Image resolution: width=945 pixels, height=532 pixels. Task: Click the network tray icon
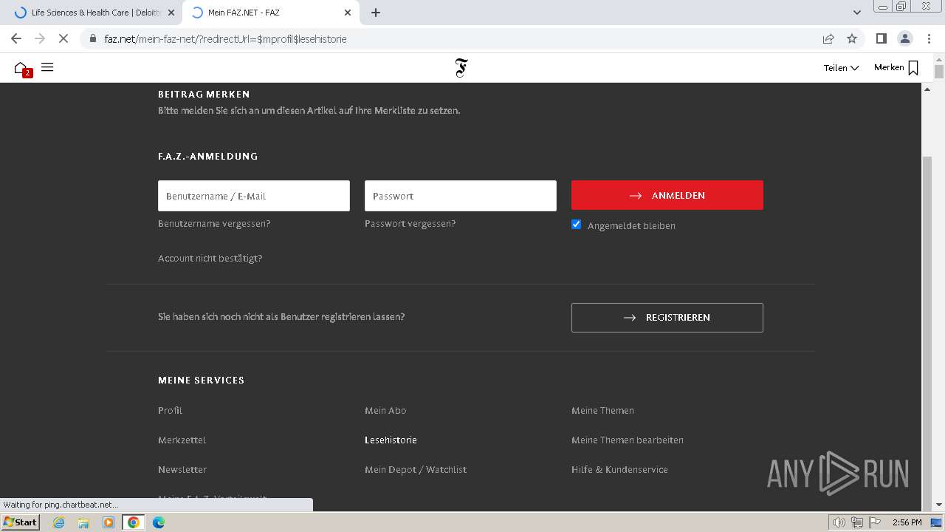click(857, 522)
